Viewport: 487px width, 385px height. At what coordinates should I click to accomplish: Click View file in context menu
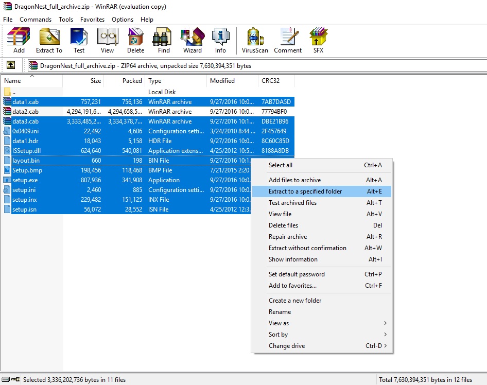point(322,214)
